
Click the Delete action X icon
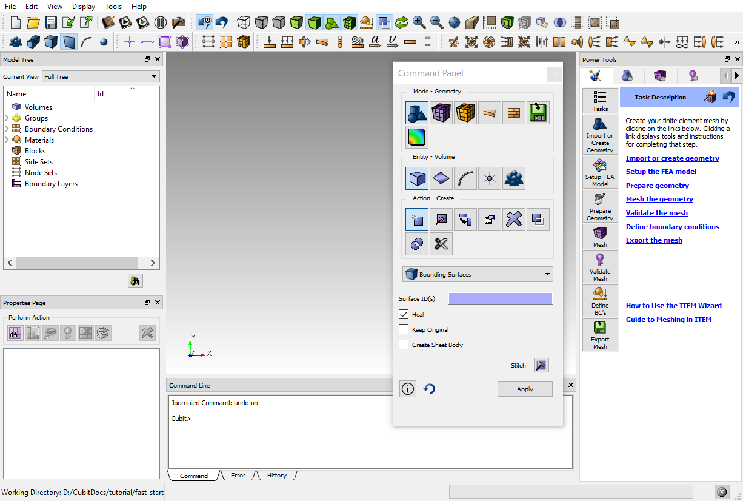click(x=514, y=220)
